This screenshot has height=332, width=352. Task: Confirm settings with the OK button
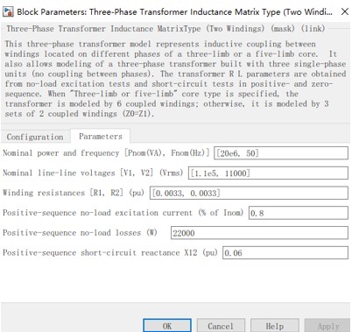[x=167, y=326]
